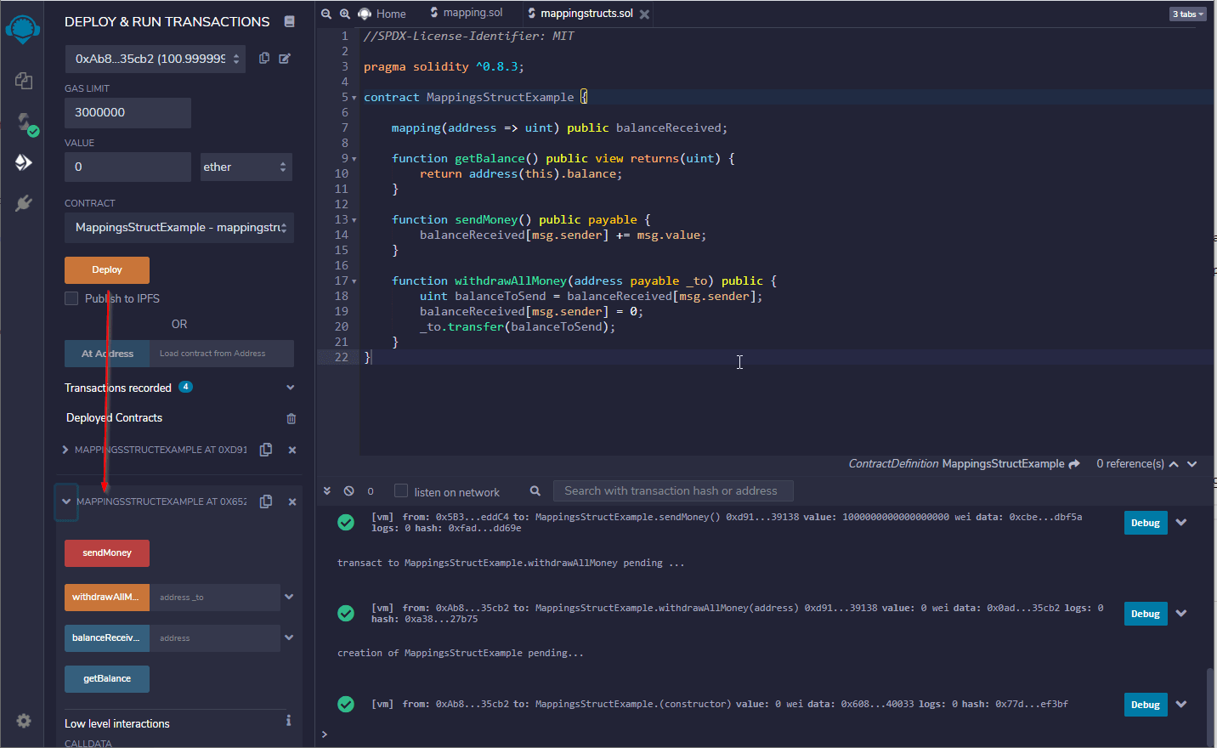Call the sendMoney function button

click(107, 553)
